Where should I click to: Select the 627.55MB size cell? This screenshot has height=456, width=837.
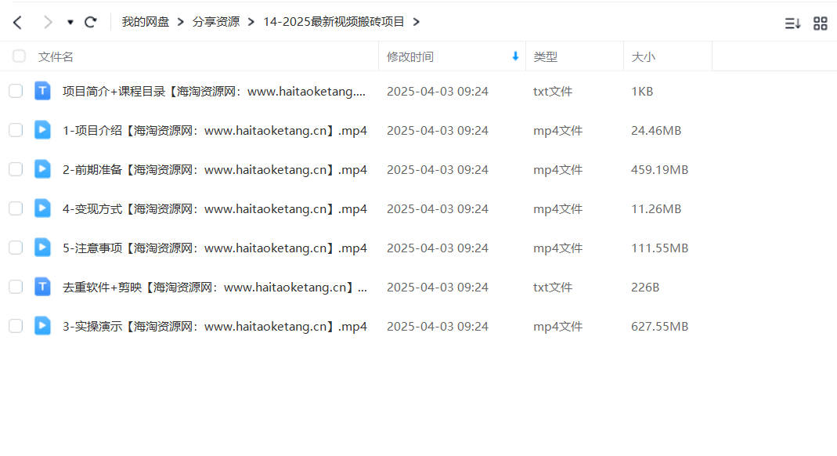[660, 326]
